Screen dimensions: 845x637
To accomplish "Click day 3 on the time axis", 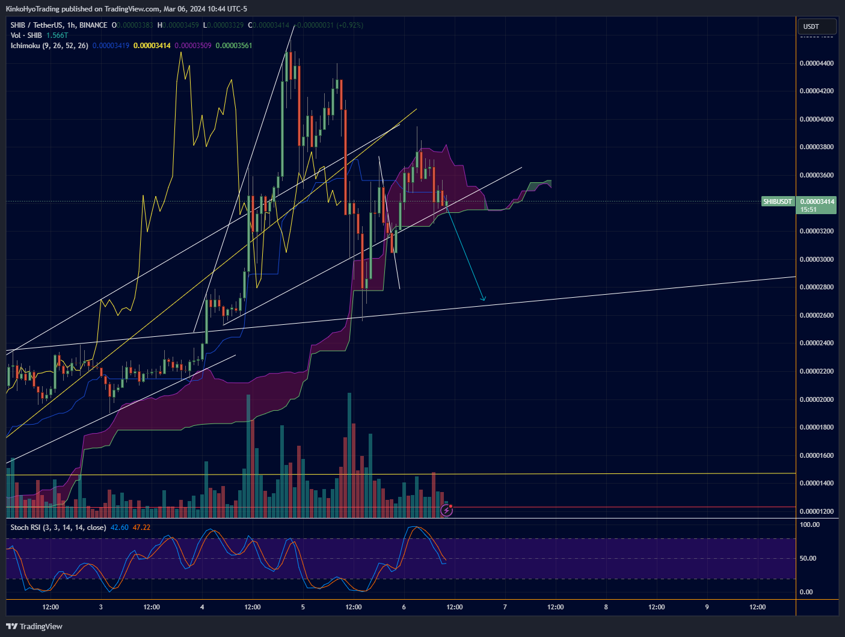I will [100, 607].
